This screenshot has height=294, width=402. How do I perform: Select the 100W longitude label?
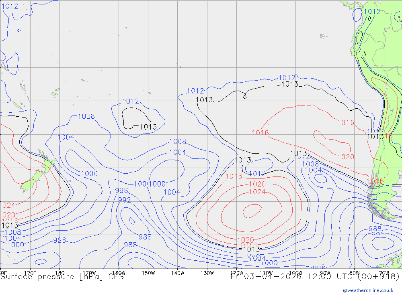(295, 273)
